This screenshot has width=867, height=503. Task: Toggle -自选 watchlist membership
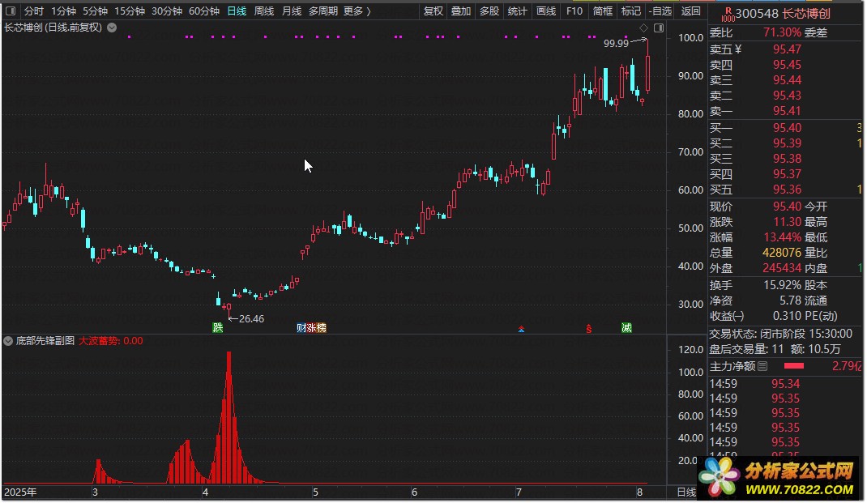(660, 11)
